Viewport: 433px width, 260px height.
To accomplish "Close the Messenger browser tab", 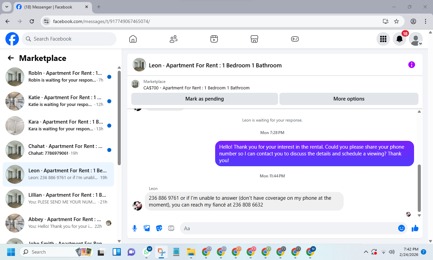I will point(87,7).
